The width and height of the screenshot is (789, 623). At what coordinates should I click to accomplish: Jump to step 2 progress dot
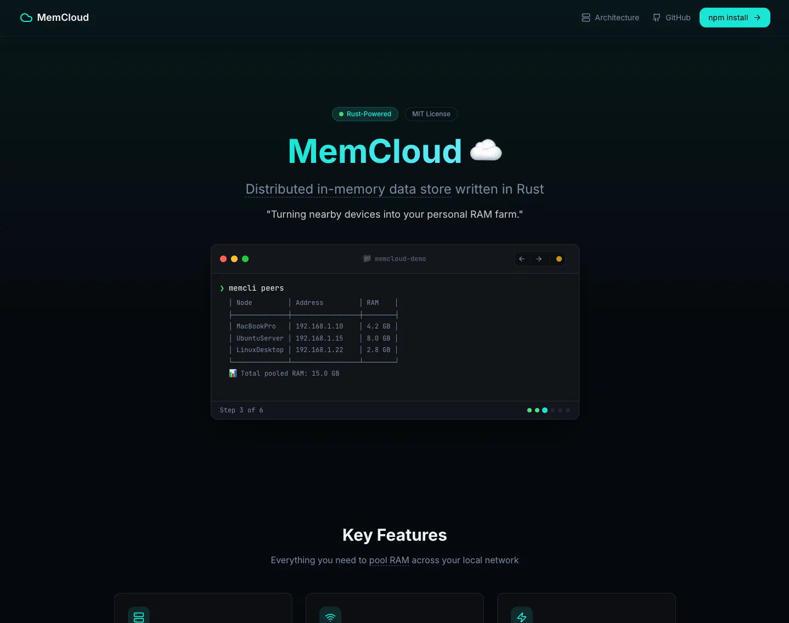tap(537, 410)
